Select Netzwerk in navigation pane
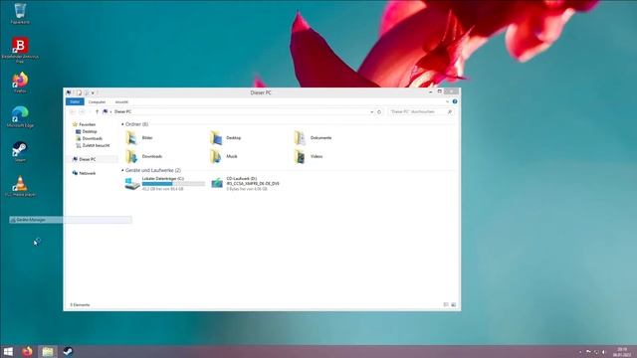The height and width of the screenshot is (358, 637). [84, 173]
